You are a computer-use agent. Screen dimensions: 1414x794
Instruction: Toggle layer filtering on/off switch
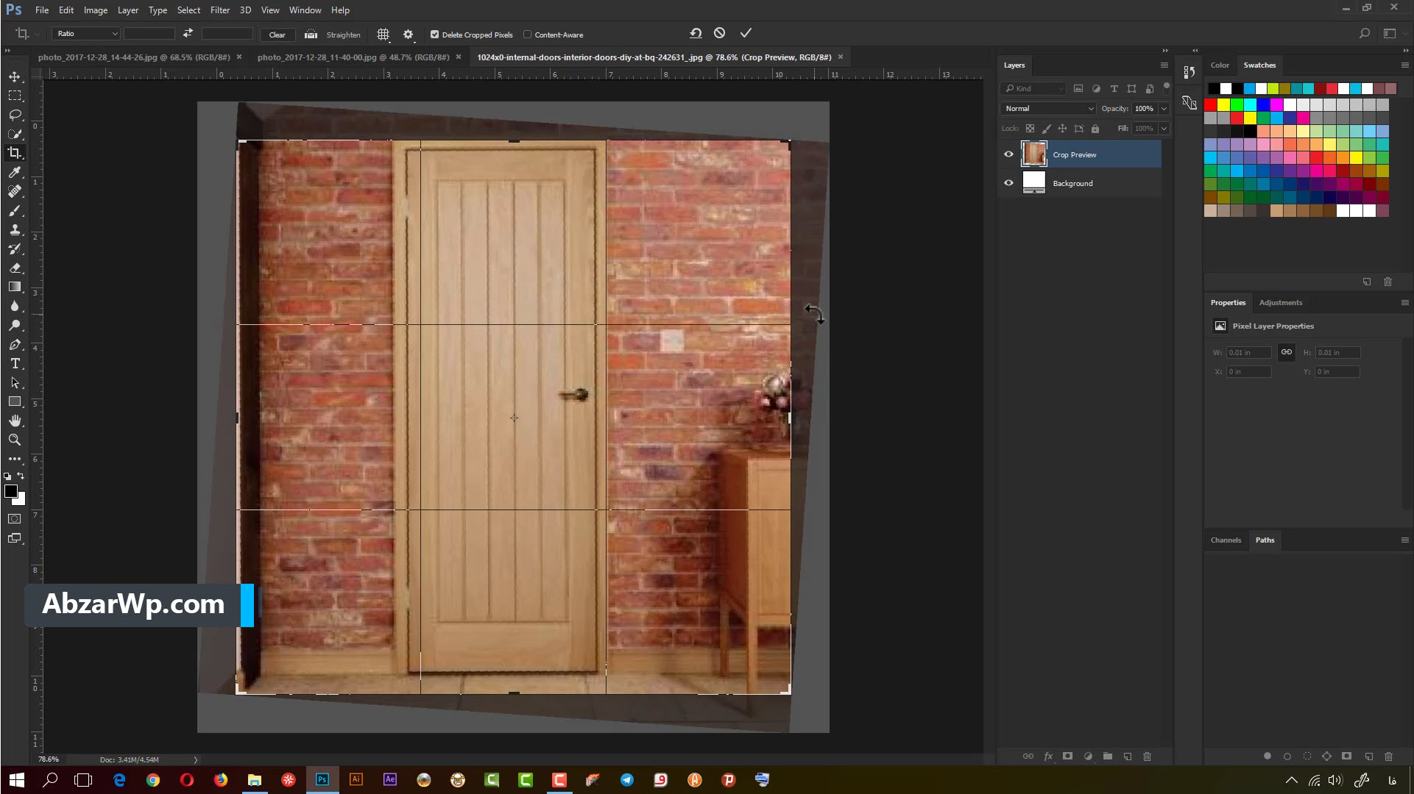point(1167,87)
